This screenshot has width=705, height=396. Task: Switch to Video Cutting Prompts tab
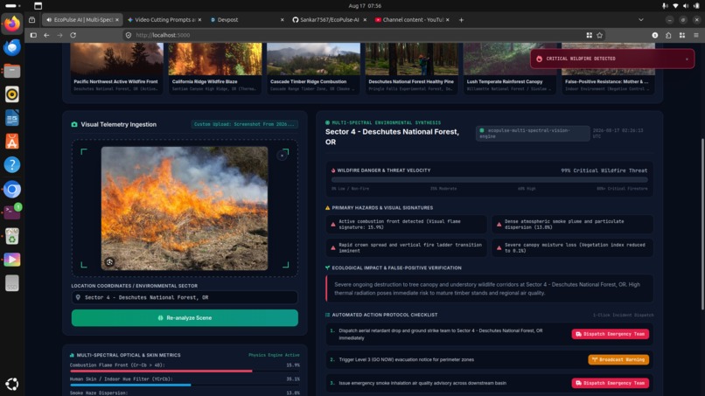164,20
